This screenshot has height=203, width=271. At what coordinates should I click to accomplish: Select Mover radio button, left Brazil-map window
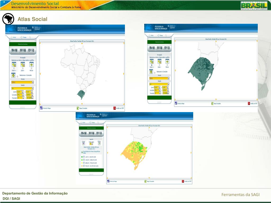(x=31, y=68)
